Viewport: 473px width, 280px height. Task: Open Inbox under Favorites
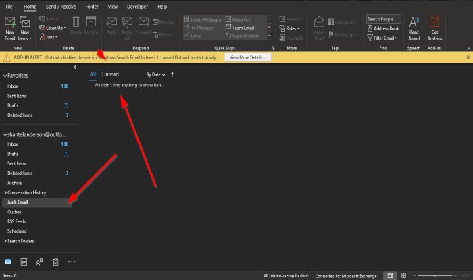[38, 86]
